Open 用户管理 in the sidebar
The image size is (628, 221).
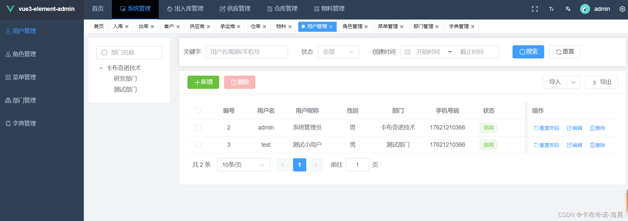click(x=42, y=31)
